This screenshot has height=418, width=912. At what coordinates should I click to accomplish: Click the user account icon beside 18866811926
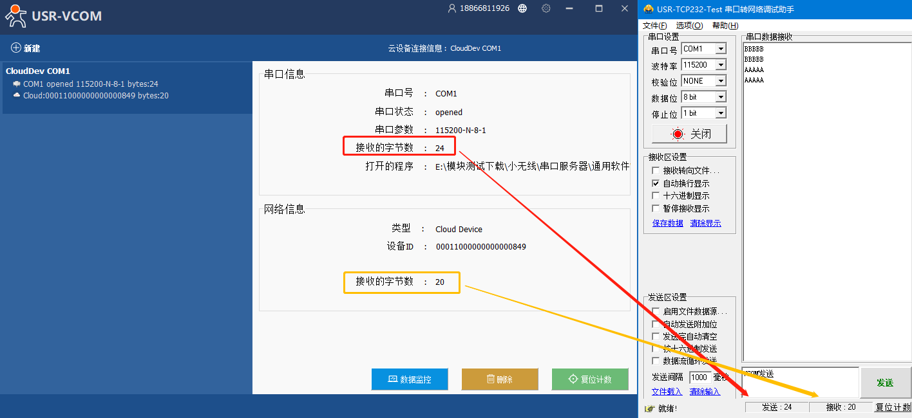[x=452, y=8]
